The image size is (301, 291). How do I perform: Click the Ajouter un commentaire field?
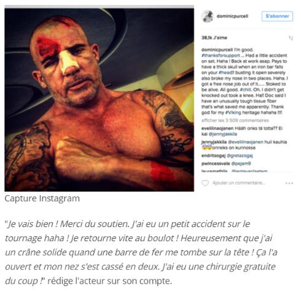coord(239,183)
